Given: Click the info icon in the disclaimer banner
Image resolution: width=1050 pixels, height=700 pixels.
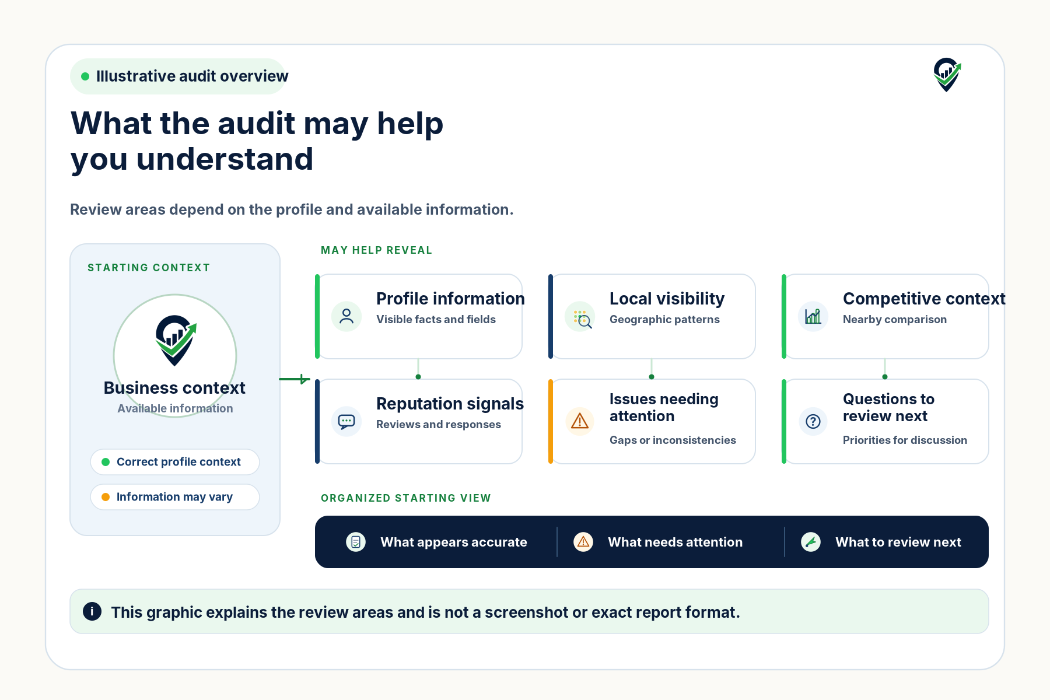Looking at the screenshot, I should 92,611.
